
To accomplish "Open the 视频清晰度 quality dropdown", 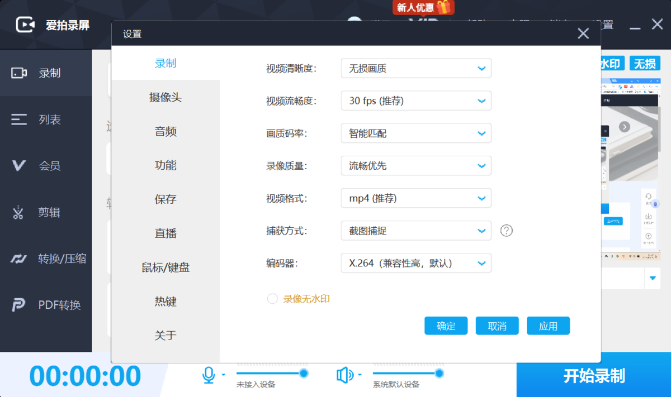I will coord(416,68).
